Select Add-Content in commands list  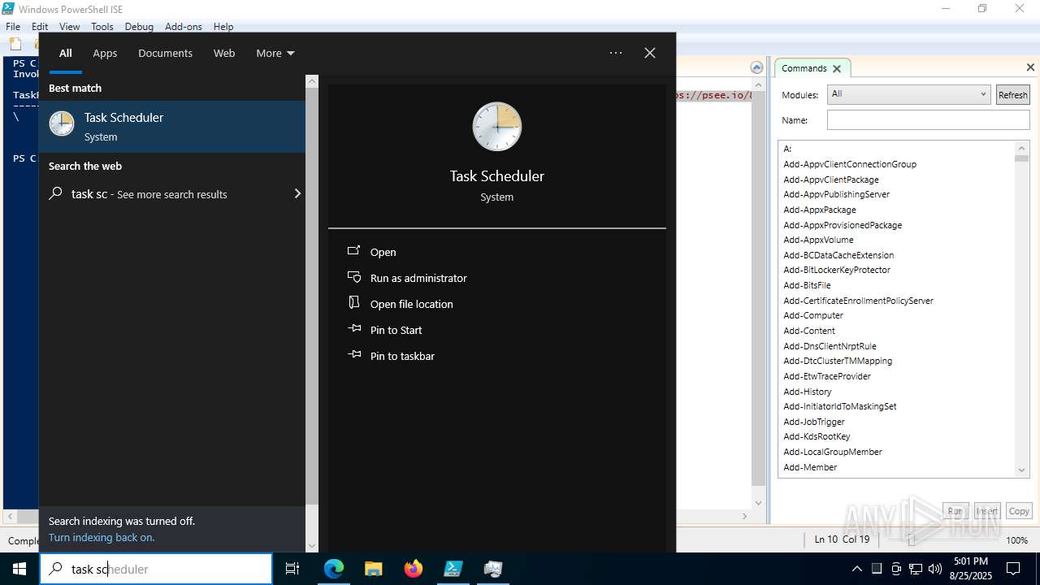pyautogui.click(x=809, y=331)
